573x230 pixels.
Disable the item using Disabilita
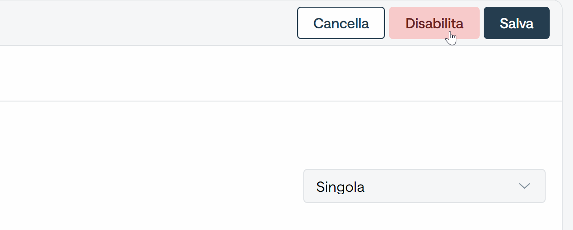tap(434, 23)
